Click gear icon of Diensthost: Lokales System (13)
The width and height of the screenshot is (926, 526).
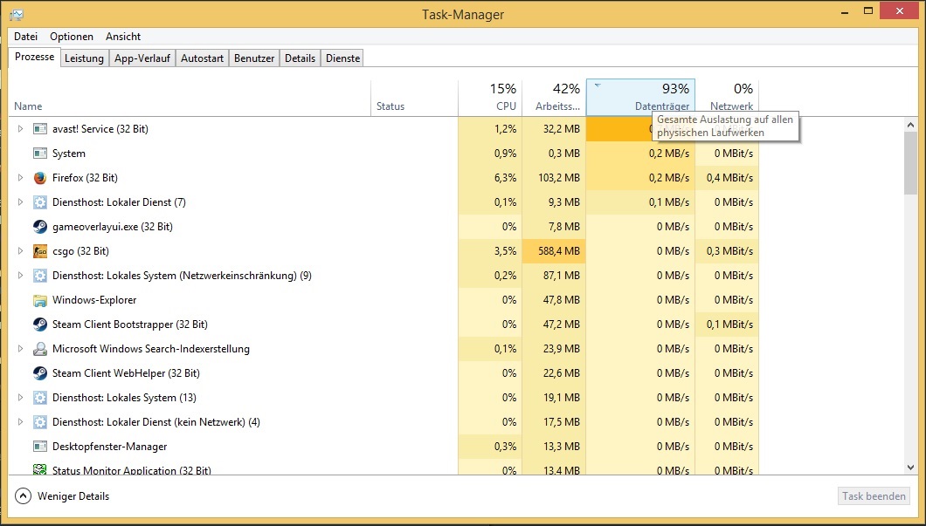pyautogui.click(x=39, y=398)
